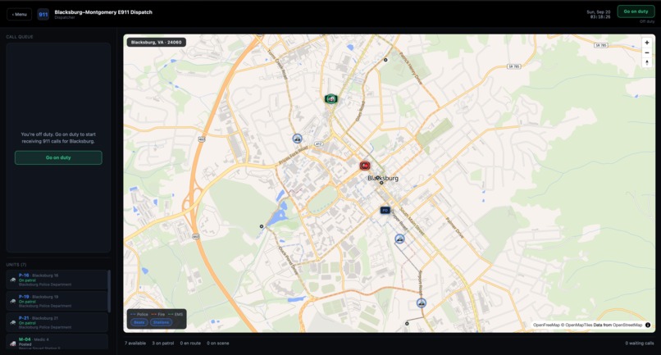Click the route 412 road shield on map

(x=319, y=143)
